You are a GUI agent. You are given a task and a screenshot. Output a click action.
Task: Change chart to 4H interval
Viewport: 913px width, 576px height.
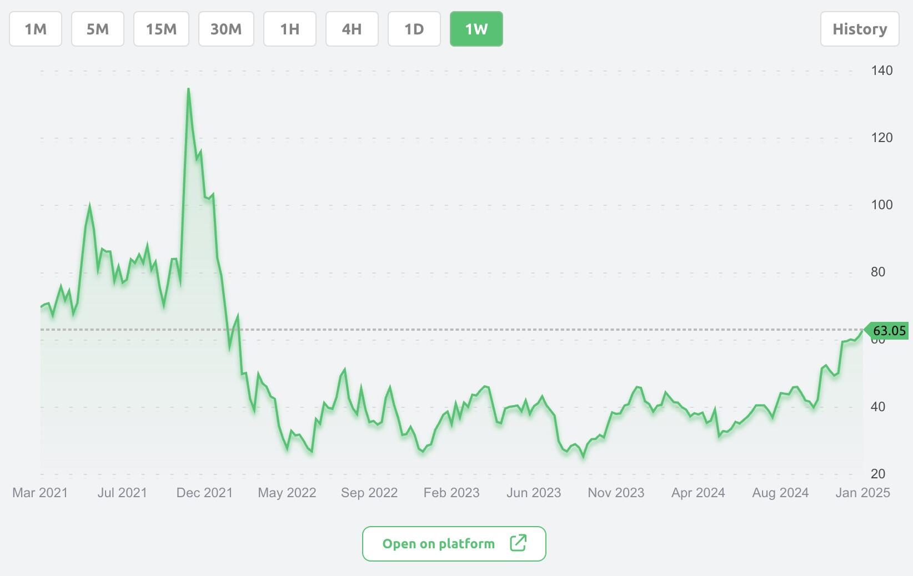pos(352,29)
